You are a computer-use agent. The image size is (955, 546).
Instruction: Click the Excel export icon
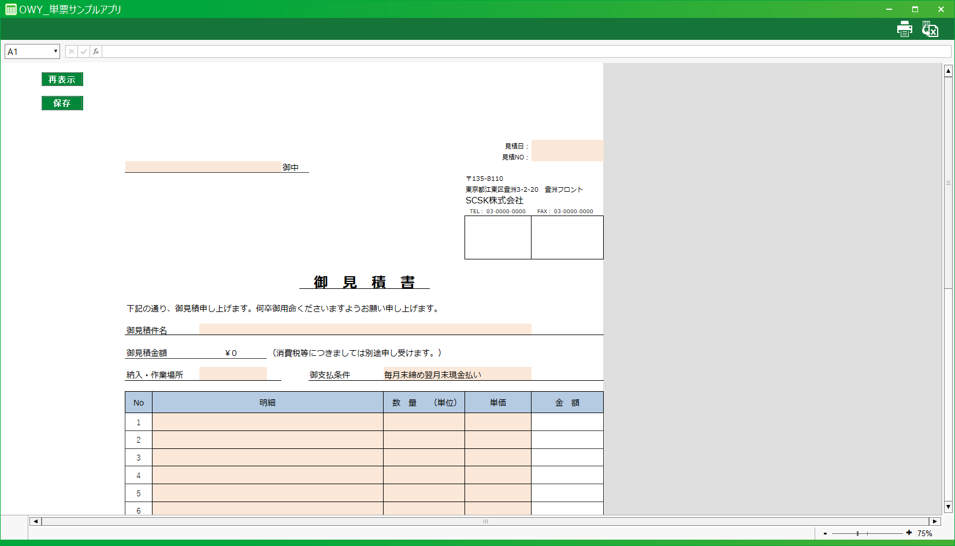(x=930, y=29)
